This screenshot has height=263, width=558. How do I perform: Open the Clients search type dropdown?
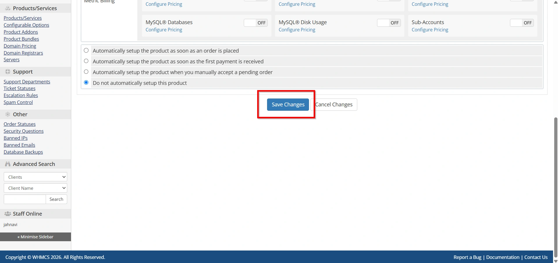tap(35, 177)
